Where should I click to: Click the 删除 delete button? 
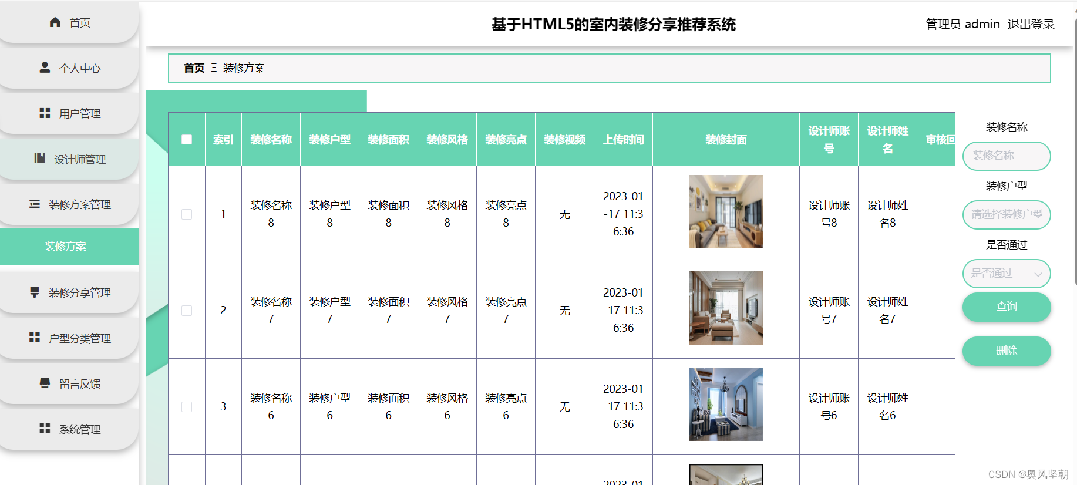[1007, 351]
